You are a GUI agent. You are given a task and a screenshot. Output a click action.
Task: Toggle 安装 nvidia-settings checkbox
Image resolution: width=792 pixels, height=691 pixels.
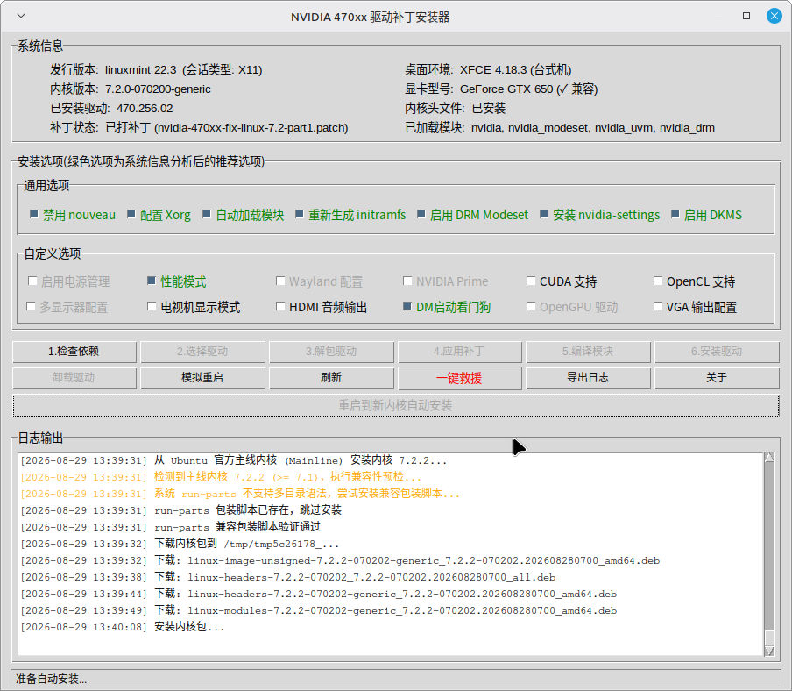point(544,214)
